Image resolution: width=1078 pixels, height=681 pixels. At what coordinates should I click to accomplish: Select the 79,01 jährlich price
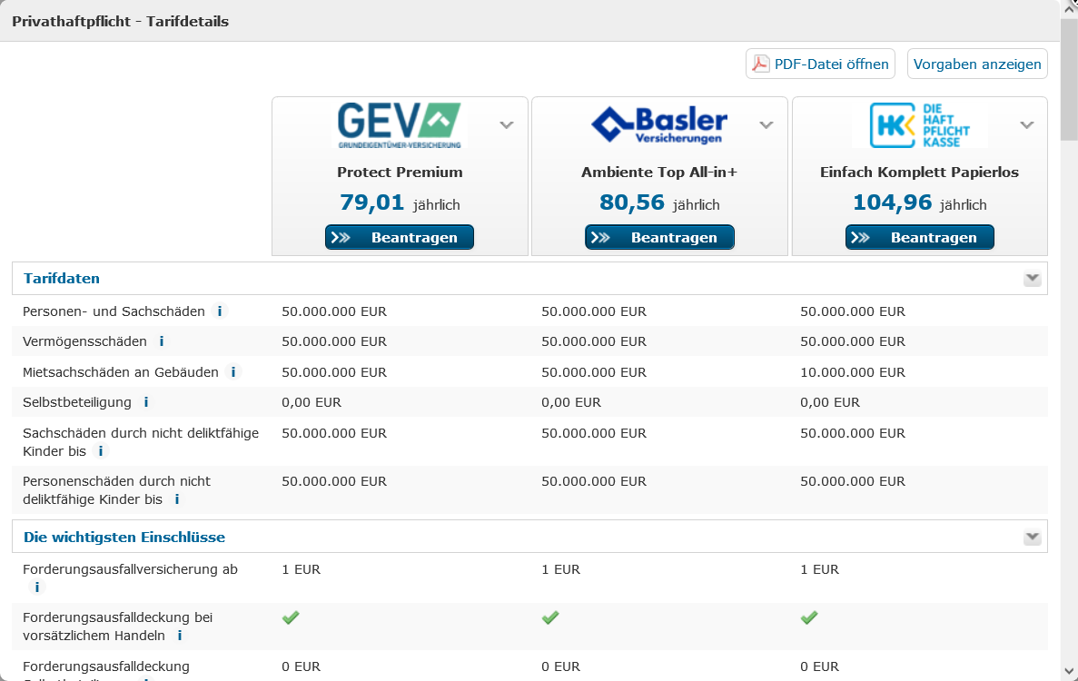[x=400, y=202]
